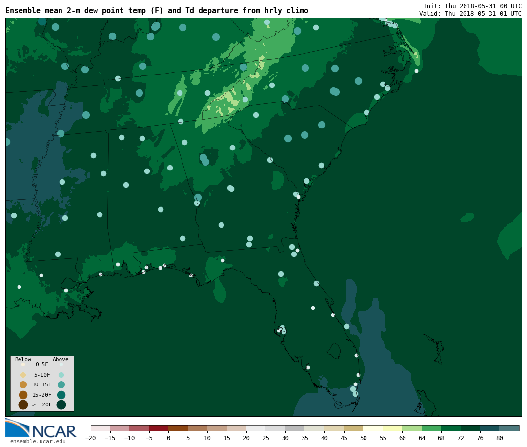527x447 pixels.
Task: Click the 'Above' legend heading
Action: pyautogui.click(x=61, y=359)
